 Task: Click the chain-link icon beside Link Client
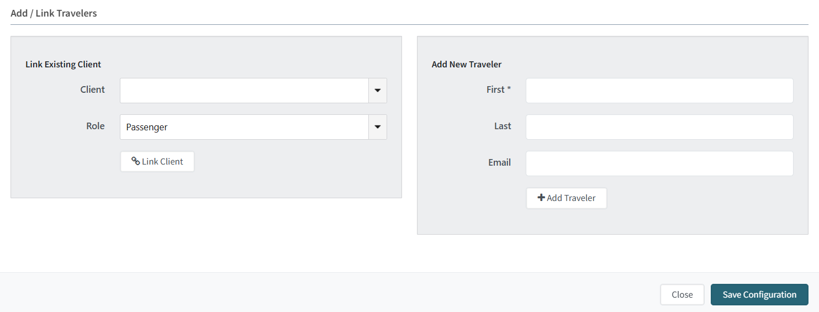135,161
